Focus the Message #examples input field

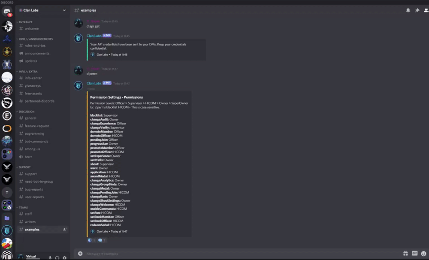click(242, 254)
